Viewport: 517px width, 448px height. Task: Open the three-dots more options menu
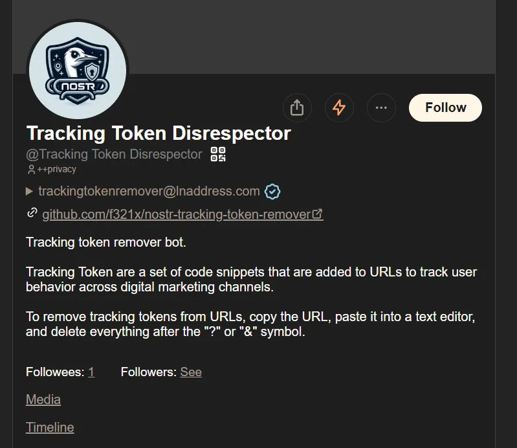(381, 107)
